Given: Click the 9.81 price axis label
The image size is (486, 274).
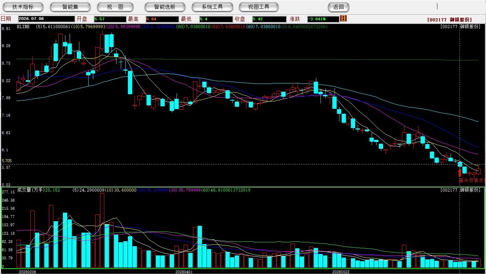Looking at the screenshot, I should (x=6, y=29).
